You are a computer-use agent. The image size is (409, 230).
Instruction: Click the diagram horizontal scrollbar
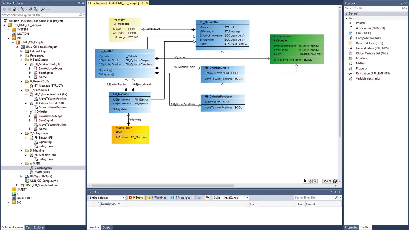point(162,185)
